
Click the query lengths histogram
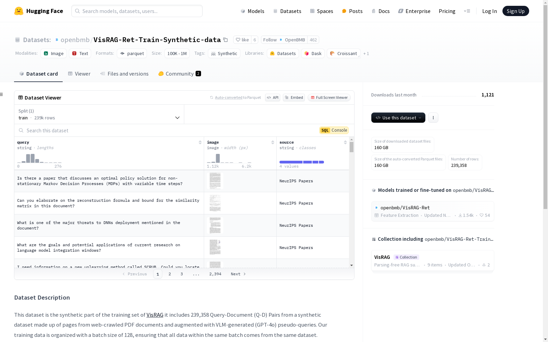(39, 158)
